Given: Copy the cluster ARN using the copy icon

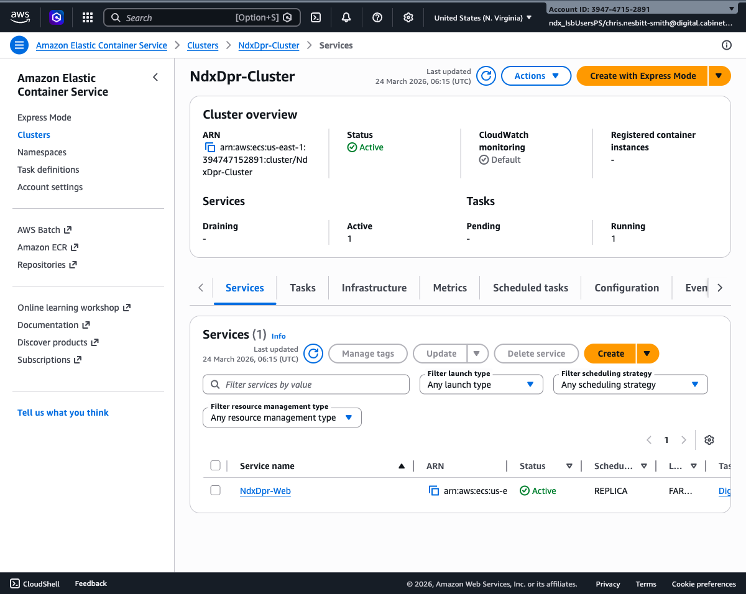Looking at the screenshot, I should click(210, 147).
